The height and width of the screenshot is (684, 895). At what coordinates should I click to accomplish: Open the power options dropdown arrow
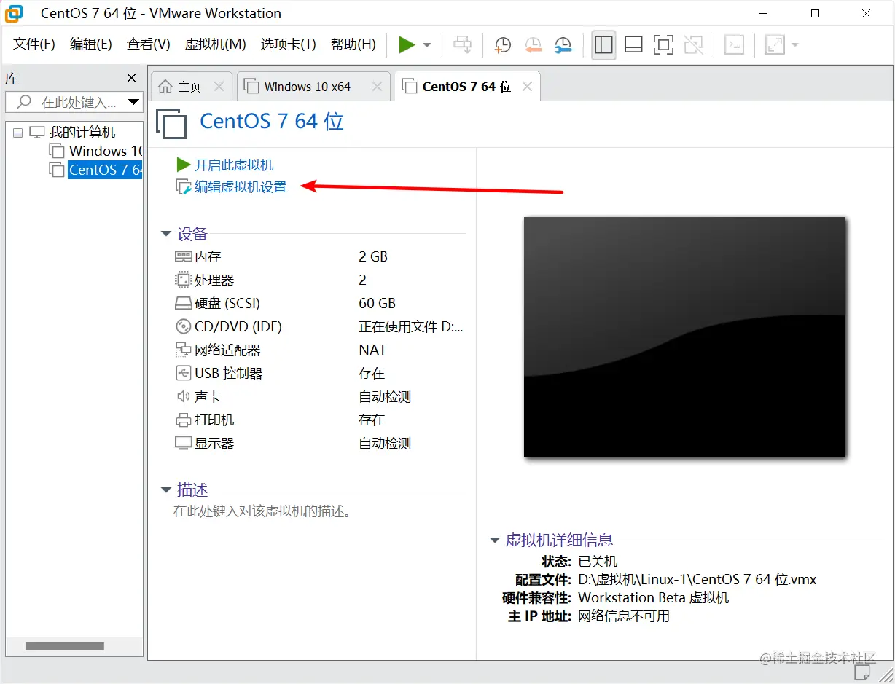tap(427, 45)
